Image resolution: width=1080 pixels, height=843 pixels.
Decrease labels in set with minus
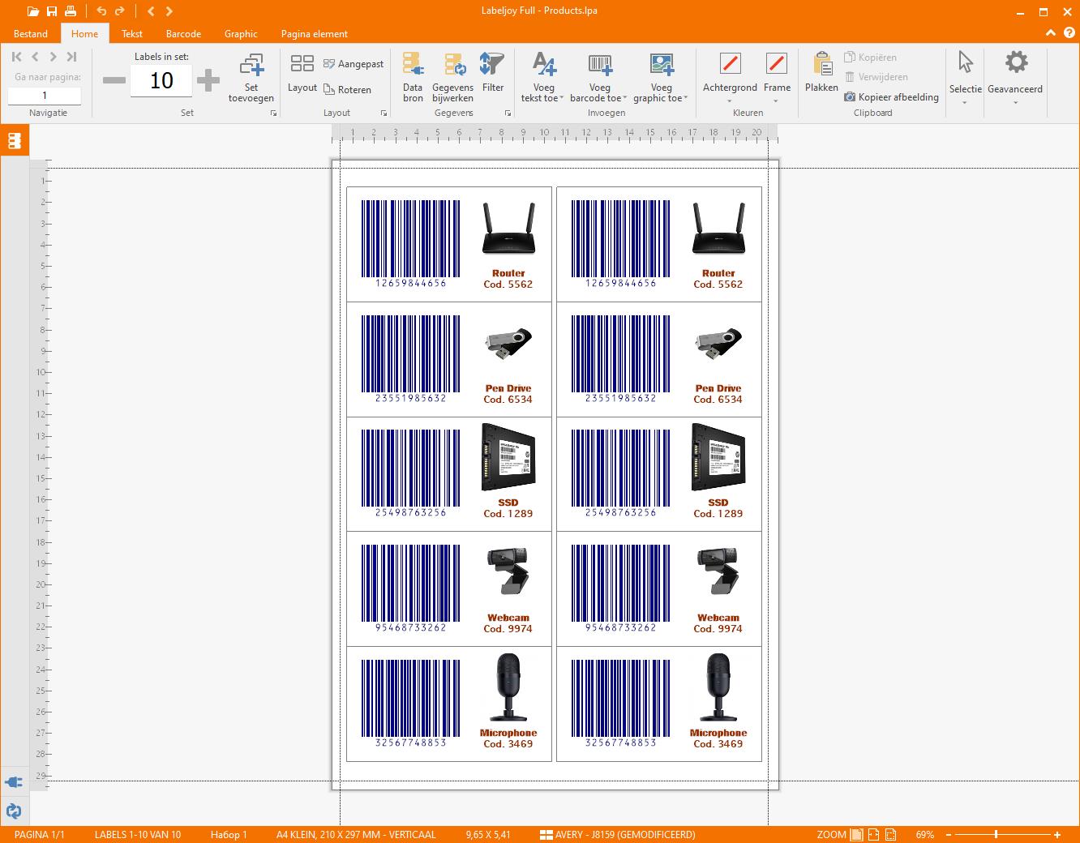click(x=114, y=80)
